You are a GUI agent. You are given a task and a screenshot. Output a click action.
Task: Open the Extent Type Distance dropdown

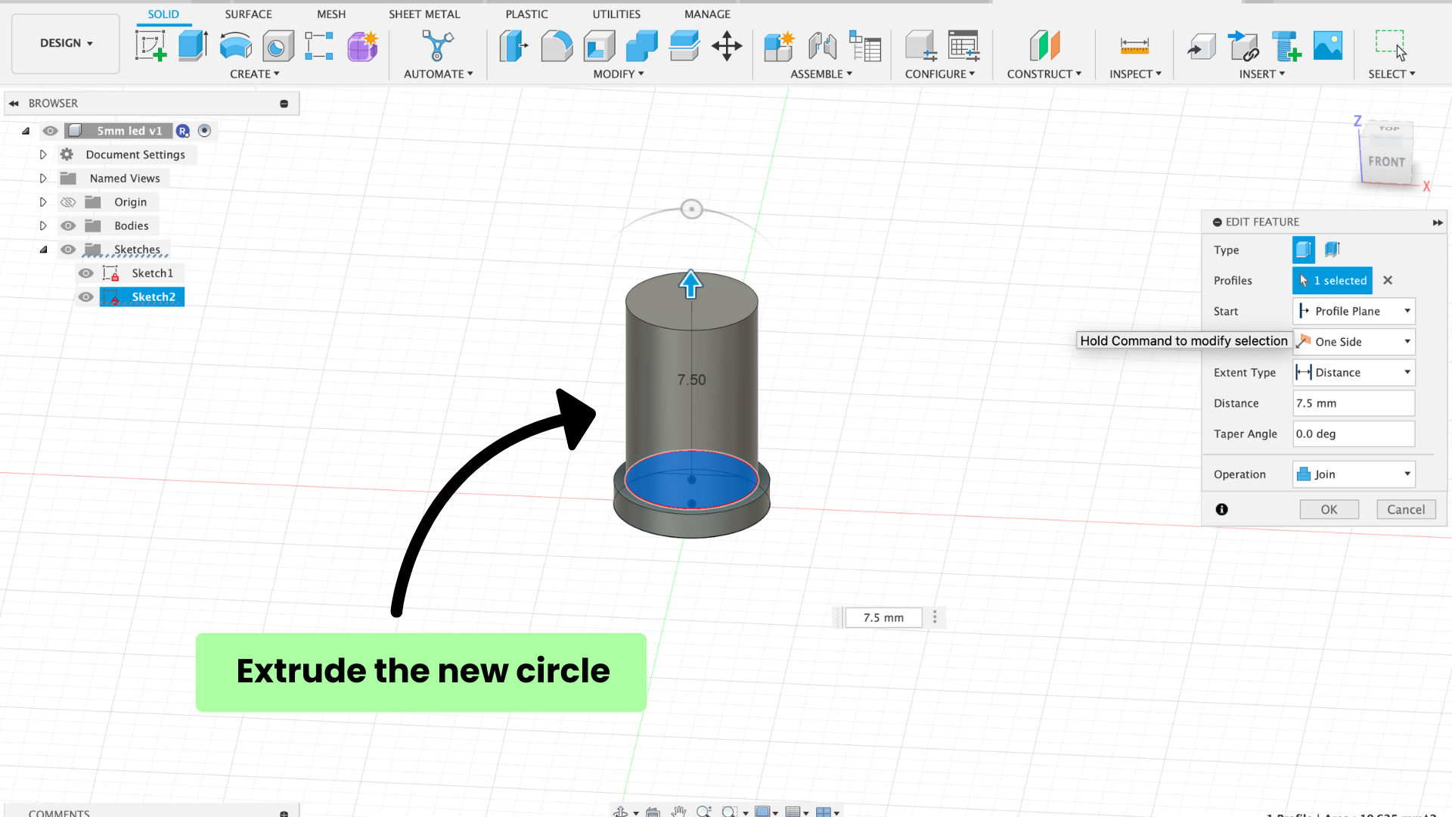coord(1353,372)
